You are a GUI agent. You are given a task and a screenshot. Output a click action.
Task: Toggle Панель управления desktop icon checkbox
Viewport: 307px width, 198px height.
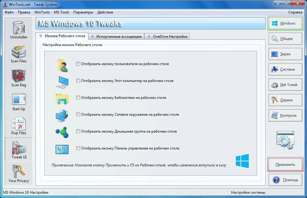[78, 148]
